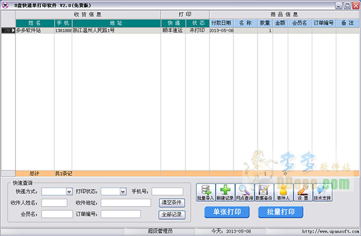
Task: Click the 共1条记 total count text
Action: coord(64,174)
